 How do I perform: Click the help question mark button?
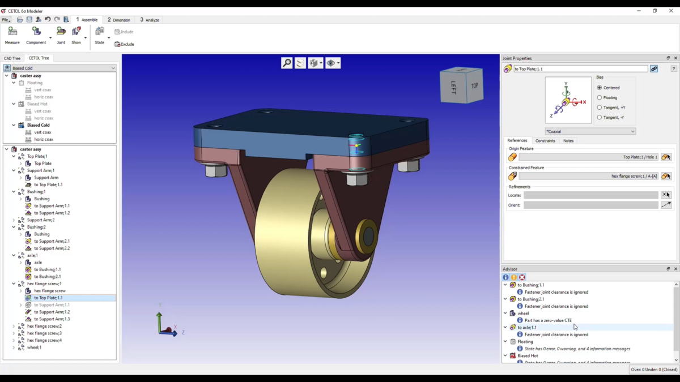[x=674, y=68]
